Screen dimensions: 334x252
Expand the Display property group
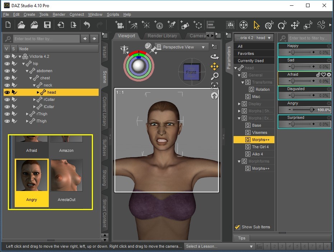(239, 104)
